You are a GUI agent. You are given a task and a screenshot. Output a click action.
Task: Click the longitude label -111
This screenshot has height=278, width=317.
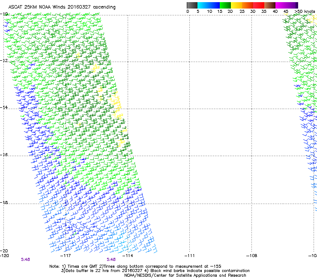coord(190,256)
